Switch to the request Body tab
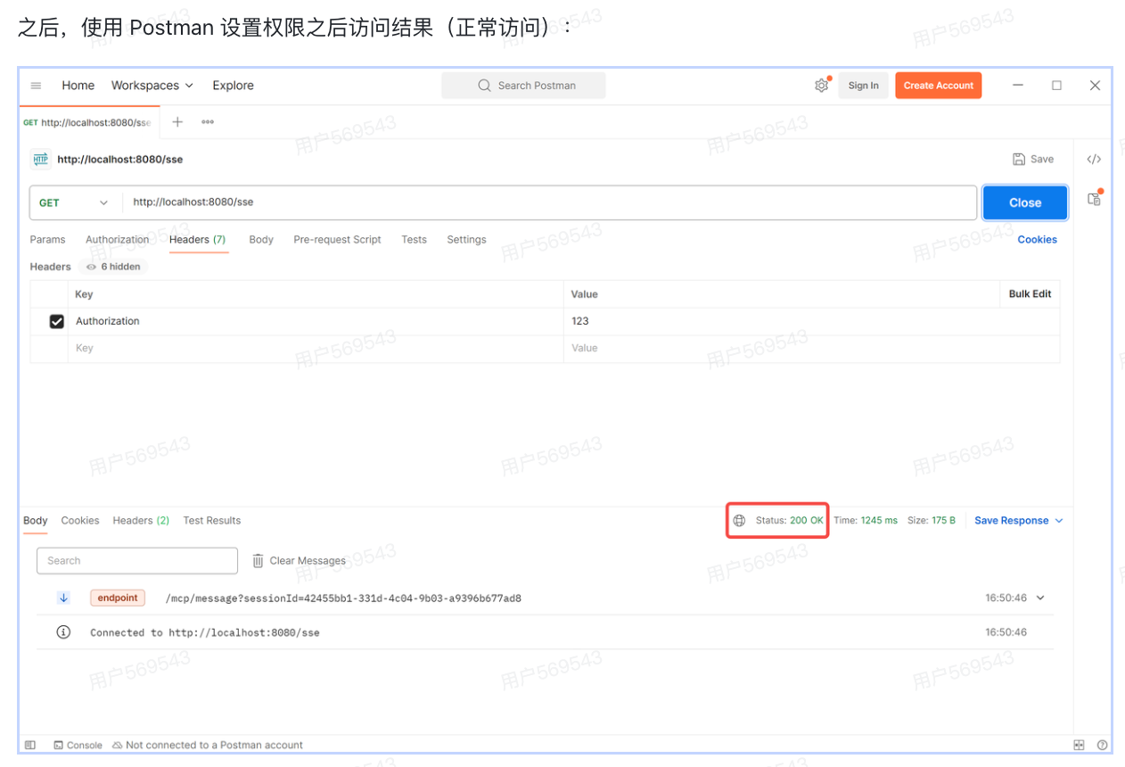This screenshot has width=1125, height=767. pos(261,240)
